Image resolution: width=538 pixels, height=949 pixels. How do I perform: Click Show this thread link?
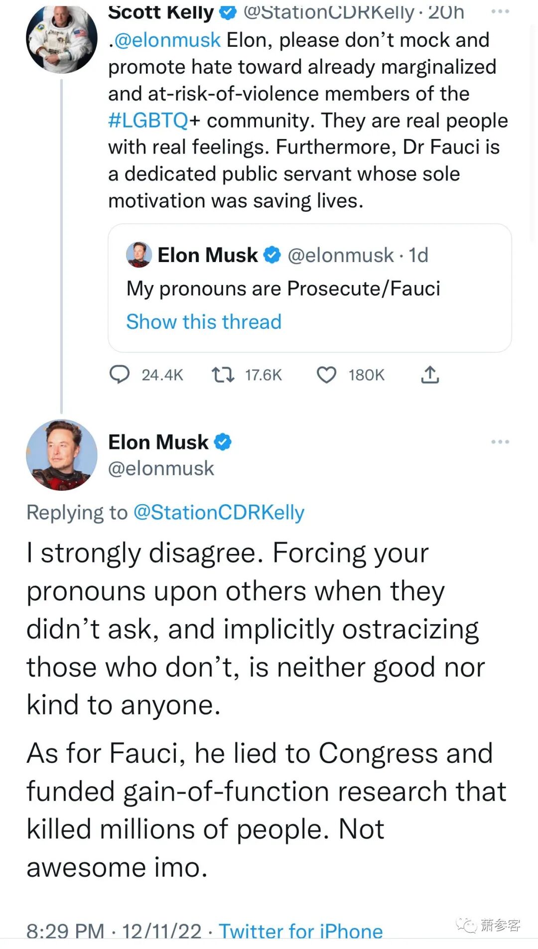coord(204,321)
